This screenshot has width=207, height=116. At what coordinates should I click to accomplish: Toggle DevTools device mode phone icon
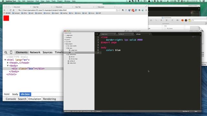point(11,52)
